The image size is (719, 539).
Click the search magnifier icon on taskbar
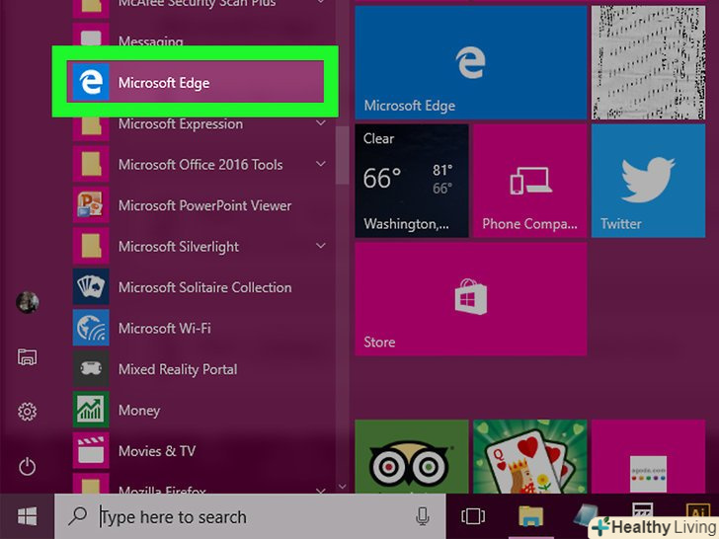coord(77,516)
